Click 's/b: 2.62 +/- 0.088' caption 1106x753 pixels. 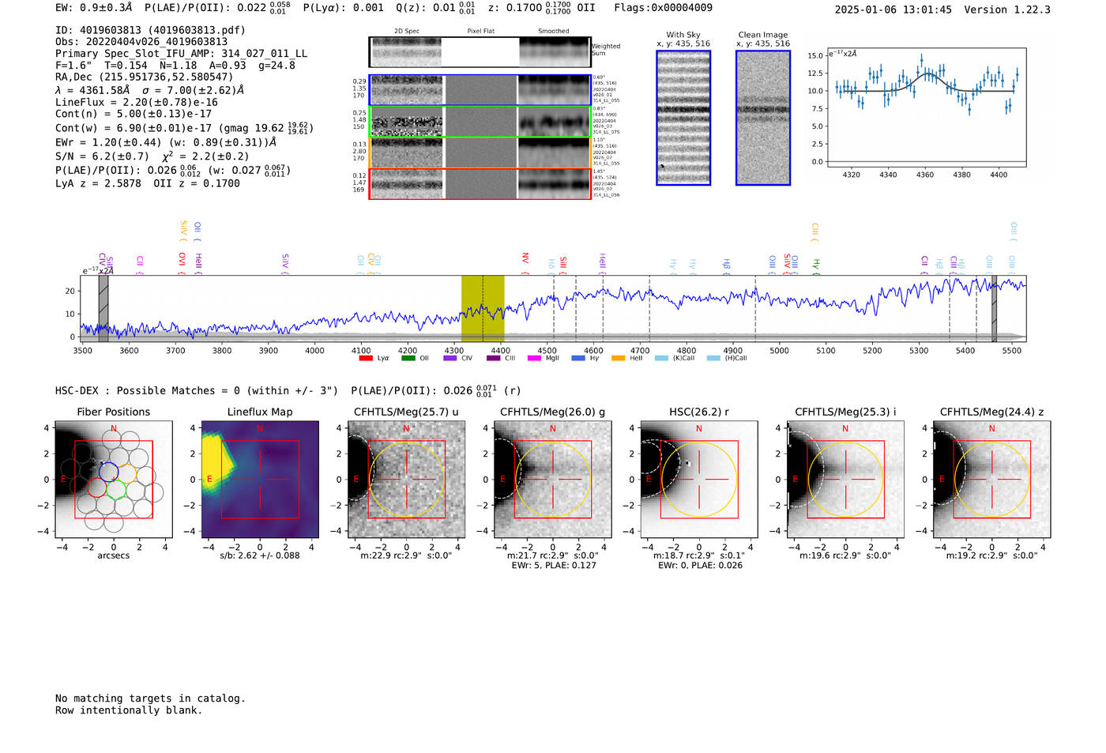click(x=260, y=555)
